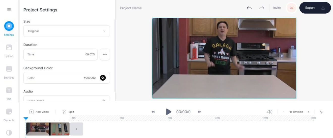The image size is (333, 138).
Task: Select the Settings sidebar tab
Action: 9,29
